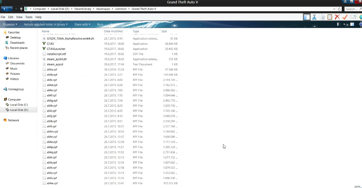
Task: Go to steamapps in address breadcrumb
Action: coord(104,9)
